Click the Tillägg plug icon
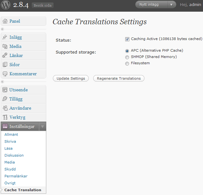 [x=5, y=99]
